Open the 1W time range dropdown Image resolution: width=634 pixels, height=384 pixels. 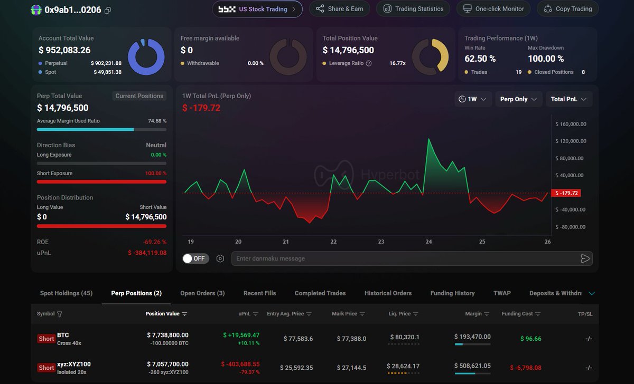click(x=473, y=99)
